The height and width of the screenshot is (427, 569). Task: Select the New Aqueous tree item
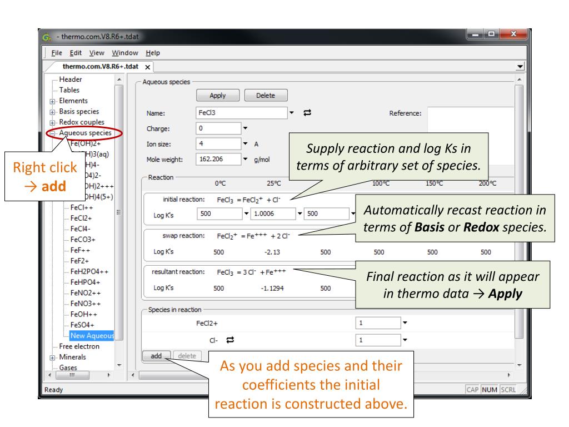[92, 336]
